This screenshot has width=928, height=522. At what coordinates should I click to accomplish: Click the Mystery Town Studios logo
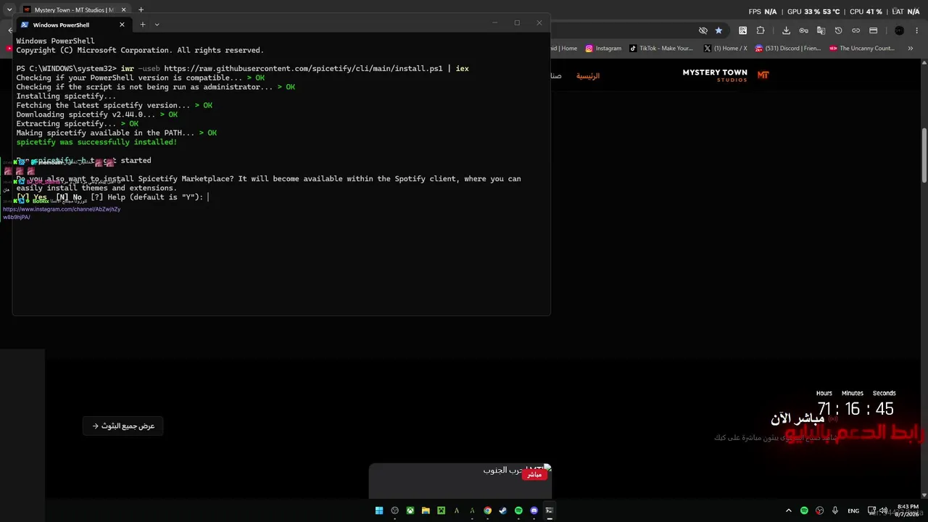tap(725, 75)
